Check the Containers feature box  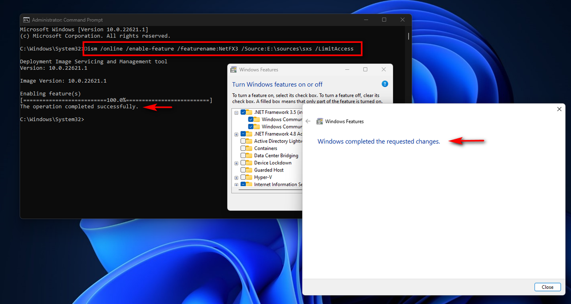(x=243, y=148)
